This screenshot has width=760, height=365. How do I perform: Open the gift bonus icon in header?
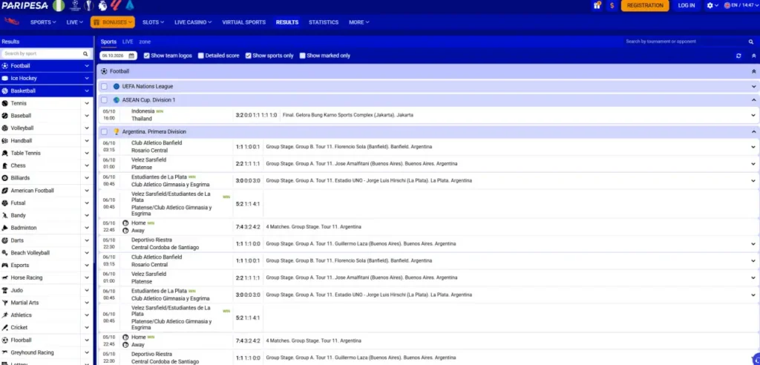[597, 5]
